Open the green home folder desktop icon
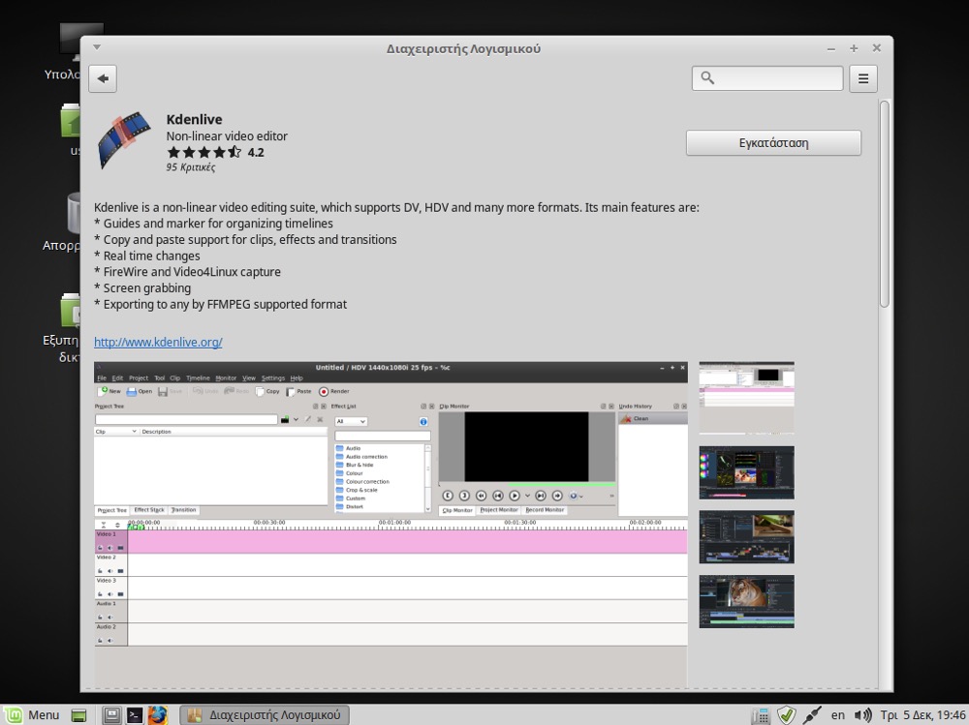This screenshot has width=969, height=725. [71, 129]
